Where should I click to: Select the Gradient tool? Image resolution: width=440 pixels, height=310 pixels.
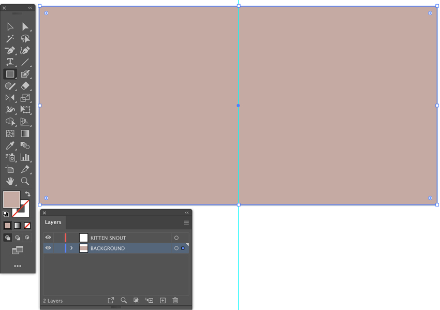click(25, 134)
